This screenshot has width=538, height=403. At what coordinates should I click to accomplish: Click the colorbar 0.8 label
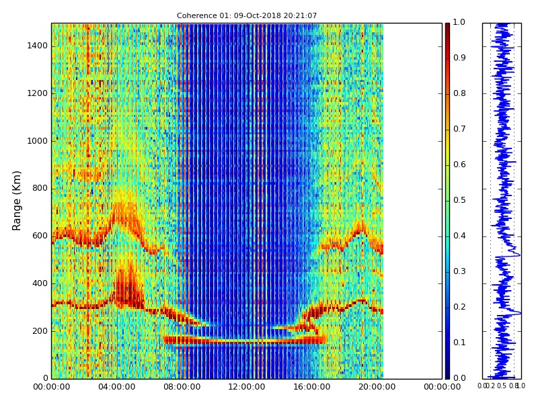(459, 93)
